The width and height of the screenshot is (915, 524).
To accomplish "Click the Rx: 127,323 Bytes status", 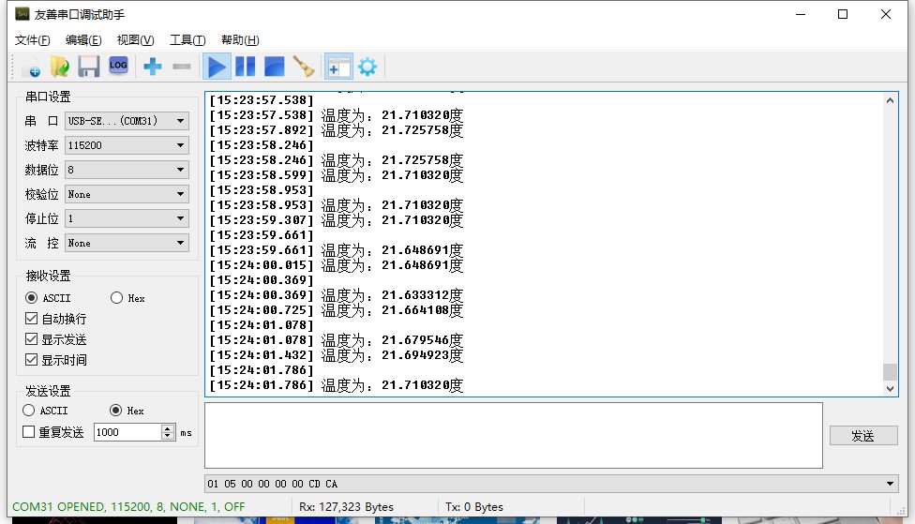I will tap(346, 506).
